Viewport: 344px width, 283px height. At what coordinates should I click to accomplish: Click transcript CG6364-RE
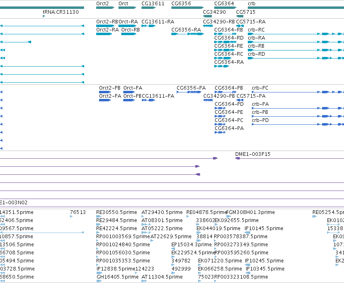(224, 50)
